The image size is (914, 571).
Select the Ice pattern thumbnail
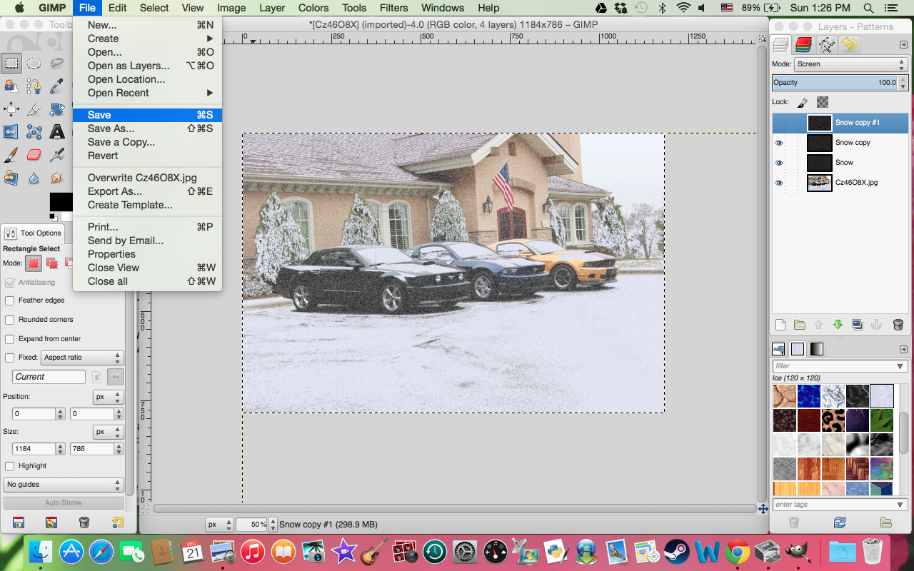pos(882,396)
